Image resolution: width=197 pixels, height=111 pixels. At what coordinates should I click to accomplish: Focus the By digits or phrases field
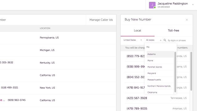point(177,40)
